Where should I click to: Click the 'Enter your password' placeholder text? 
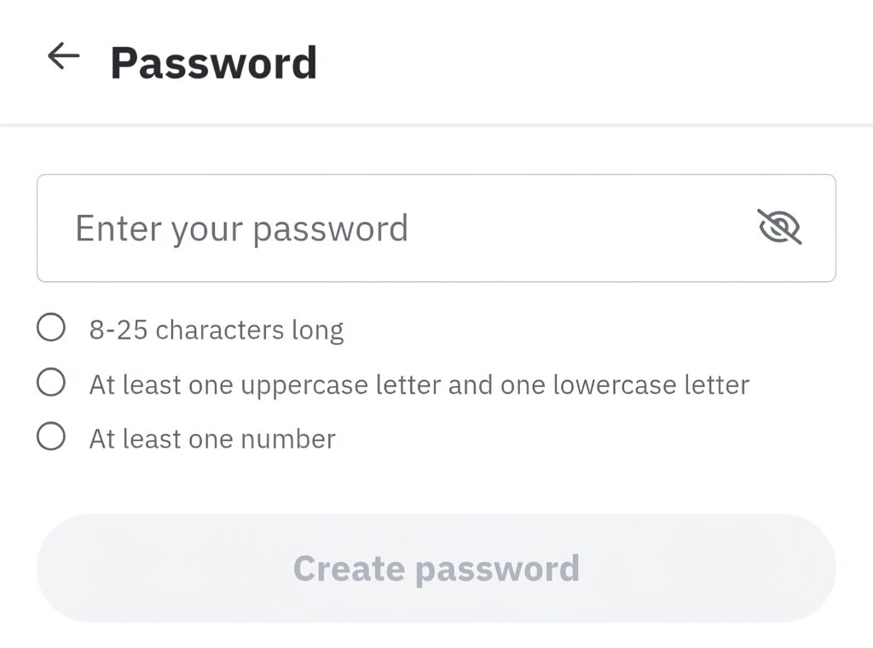tap(241, 229)
